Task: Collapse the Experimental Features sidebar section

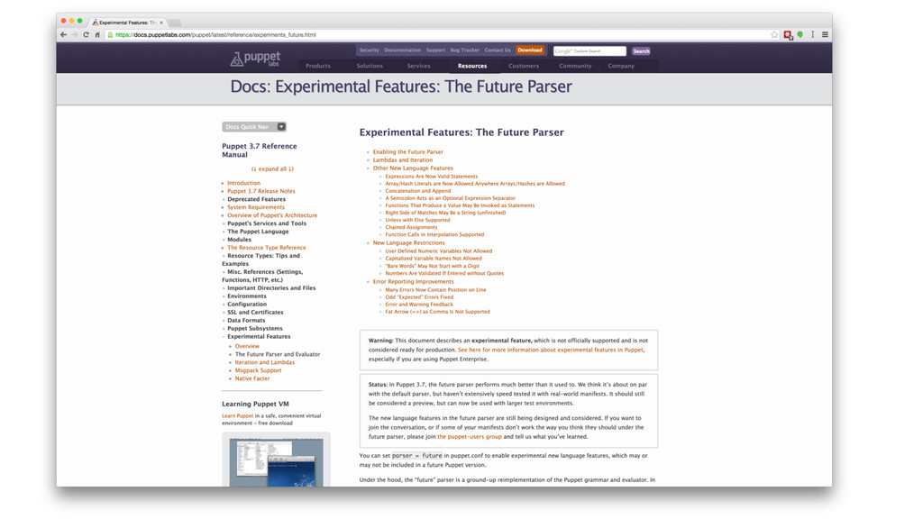Action: pyautogui.click(x=259, y=337)
